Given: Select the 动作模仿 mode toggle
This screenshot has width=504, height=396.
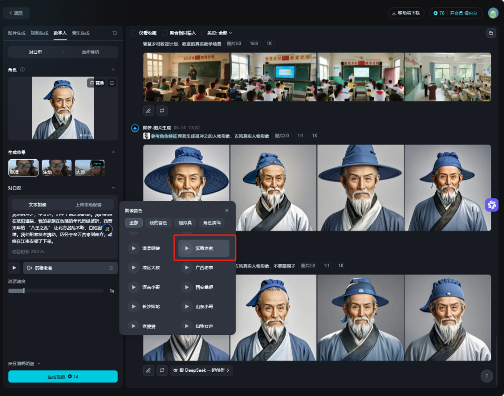Looking at the screenshot, I should coord(91,52).
